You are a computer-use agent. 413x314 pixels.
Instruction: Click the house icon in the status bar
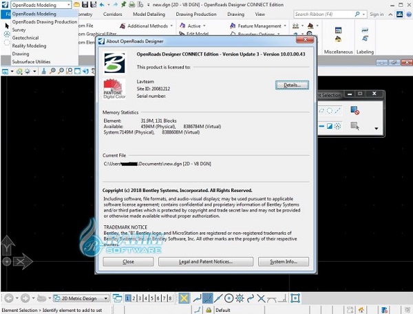tap(361, 310)
